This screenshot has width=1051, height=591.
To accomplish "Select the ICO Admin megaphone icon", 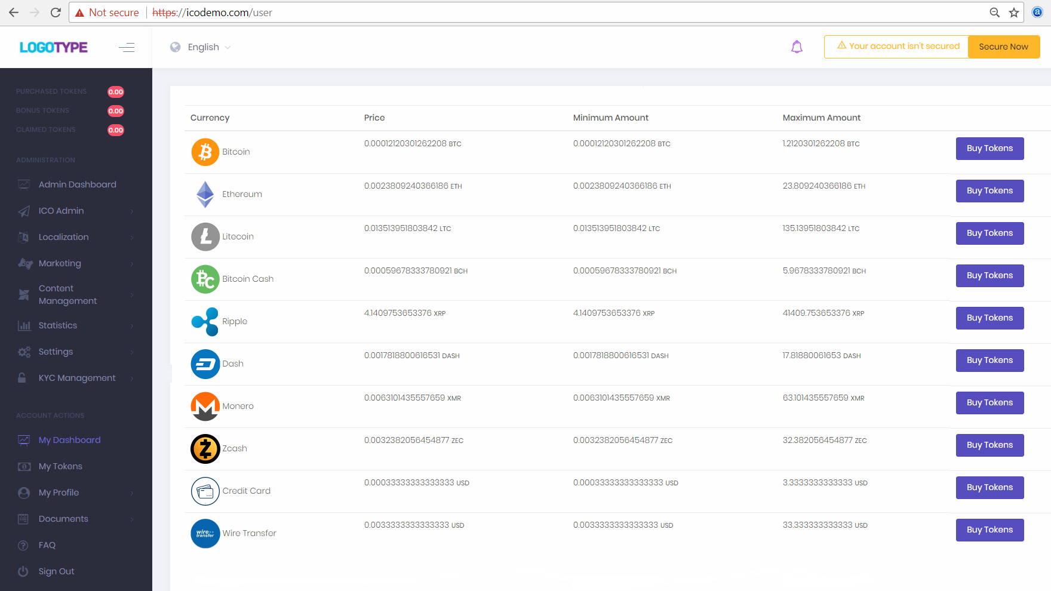I will pos(23,210).
